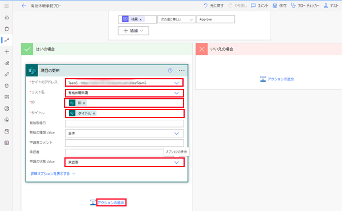Screen dimensions: 342x211
Task: Click the 有給休暇承認フロー flow title
Action: [x=46, y=6]
